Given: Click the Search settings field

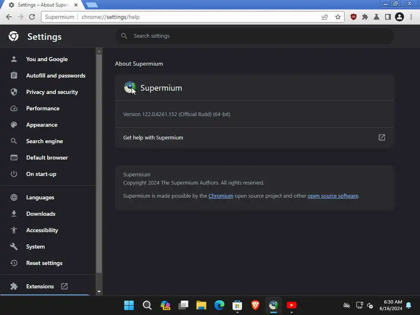Looking at the screenshot, I should (x=254, y=36).
